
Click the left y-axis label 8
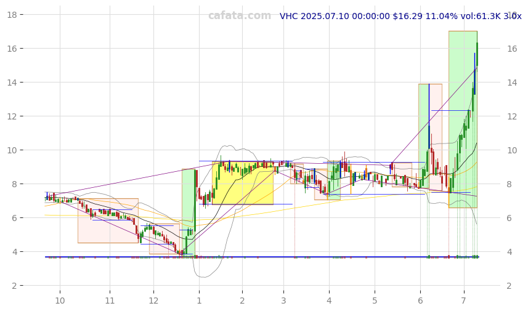(15, 184)
